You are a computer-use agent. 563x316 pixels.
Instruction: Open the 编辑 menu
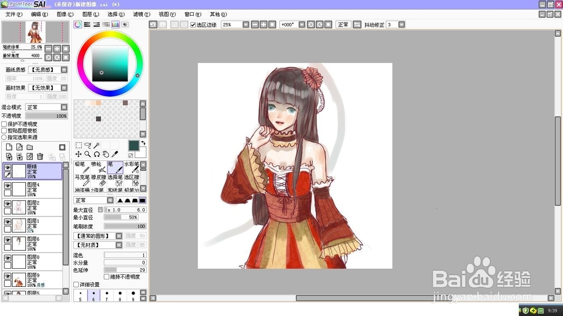tap(39, 15)
